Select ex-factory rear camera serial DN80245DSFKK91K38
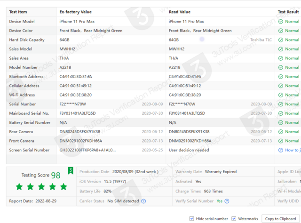The image size is (301, 223). click(x=80, y=132)
